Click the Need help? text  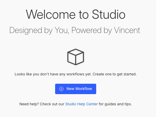point(28,104)
